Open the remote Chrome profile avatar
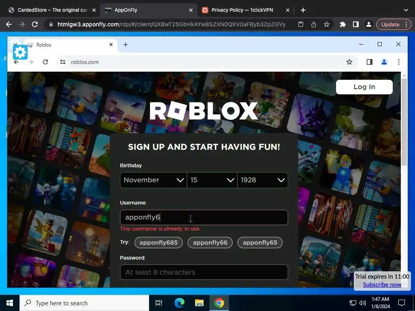Viewport: 415px width, 311px height. point(384,62)
